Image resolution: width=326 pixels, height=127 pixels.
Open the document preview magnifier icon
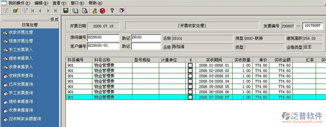coord(85,11)
